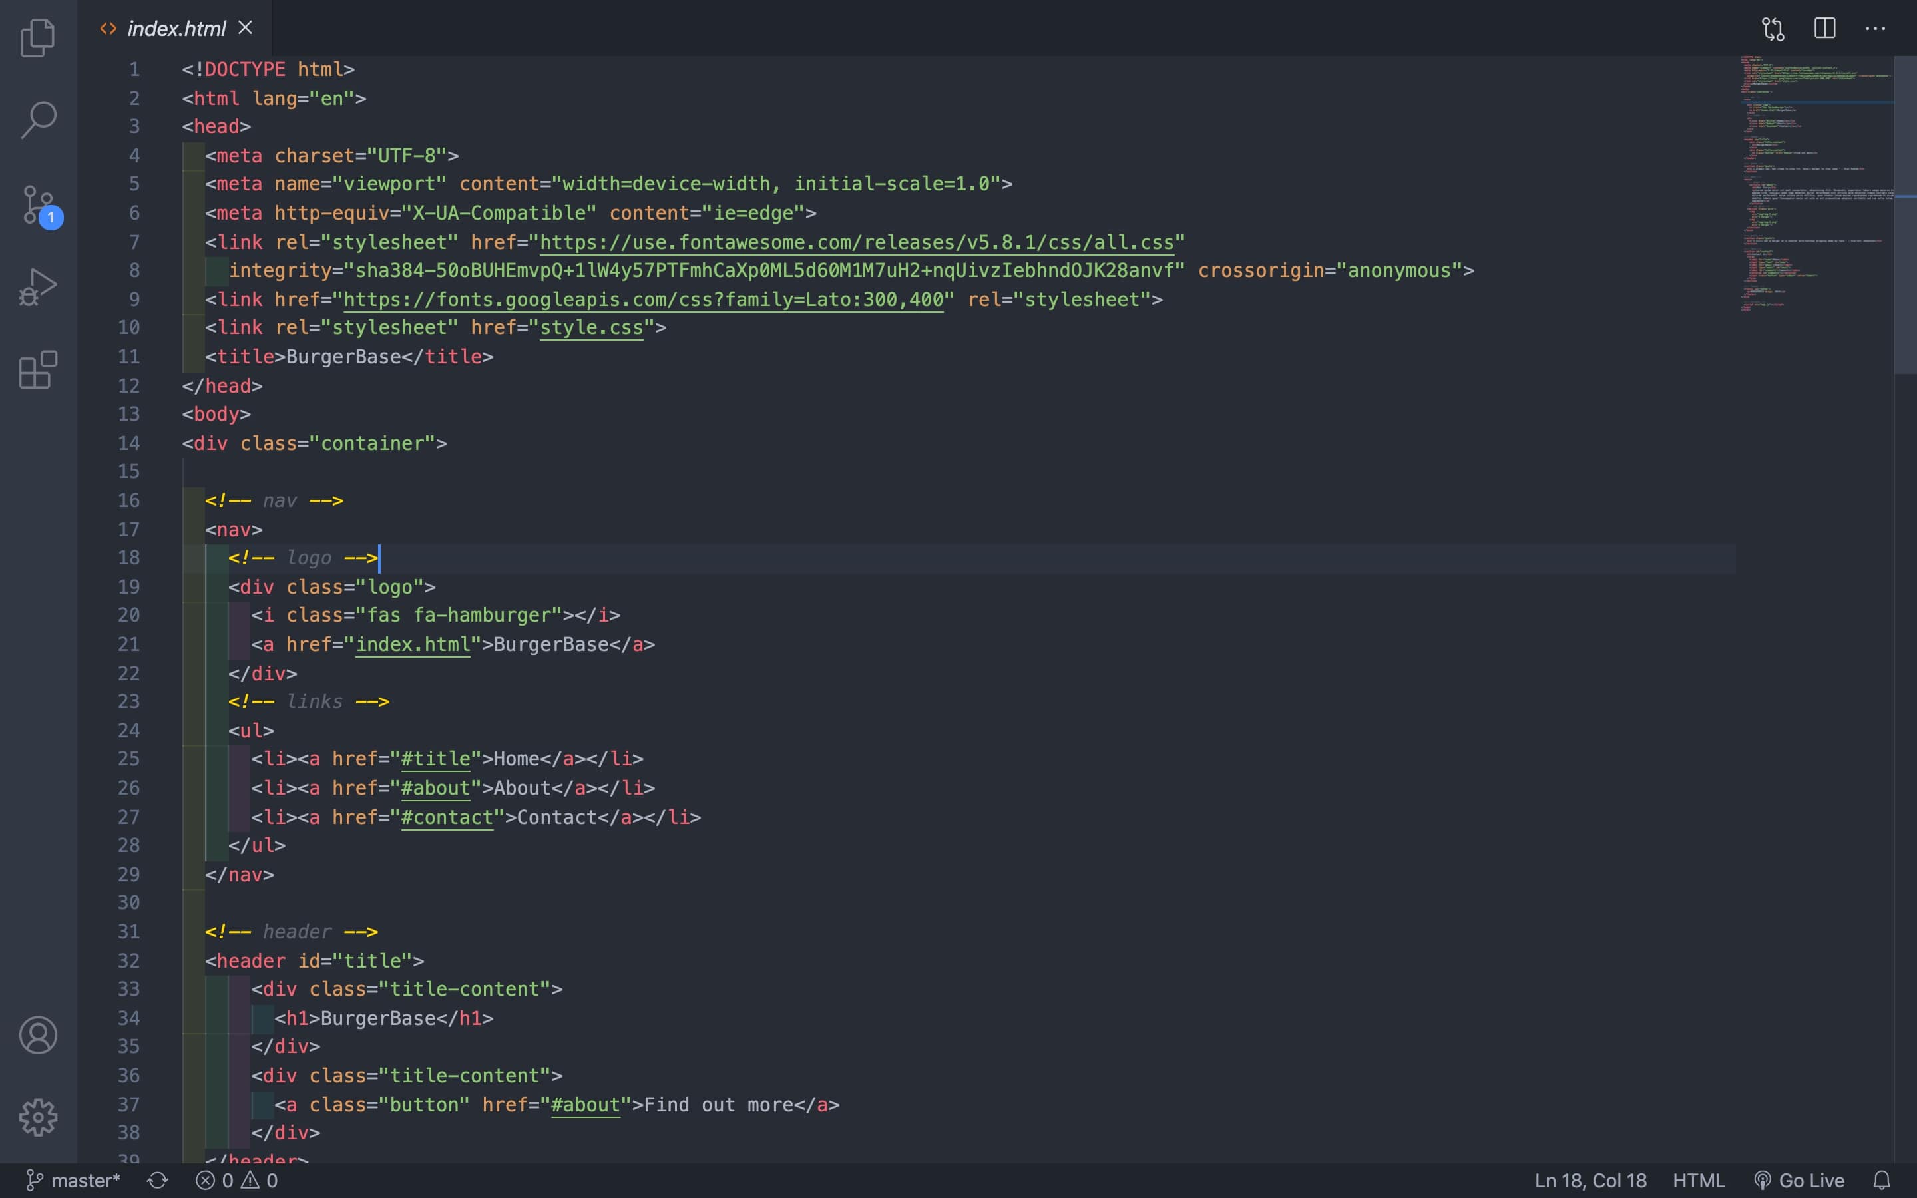1917x1198 pixels.
Task: Split the editor to the right
Action: [1824, 29]
